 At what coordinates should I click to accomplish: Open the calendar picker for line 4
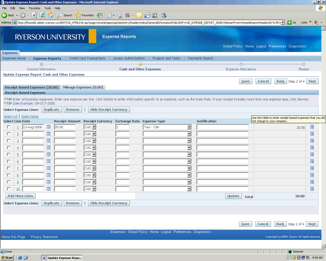[48, 148]
